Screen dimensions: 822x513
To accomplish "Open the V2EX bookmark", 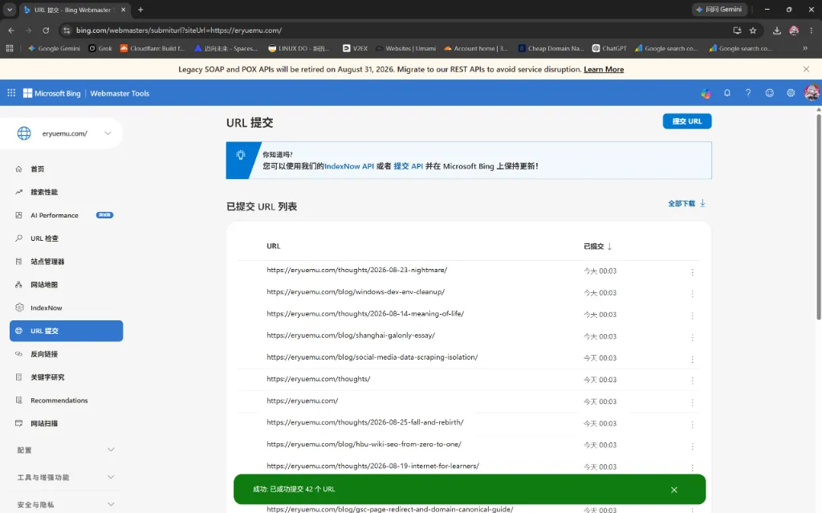I will coord(355,48).
